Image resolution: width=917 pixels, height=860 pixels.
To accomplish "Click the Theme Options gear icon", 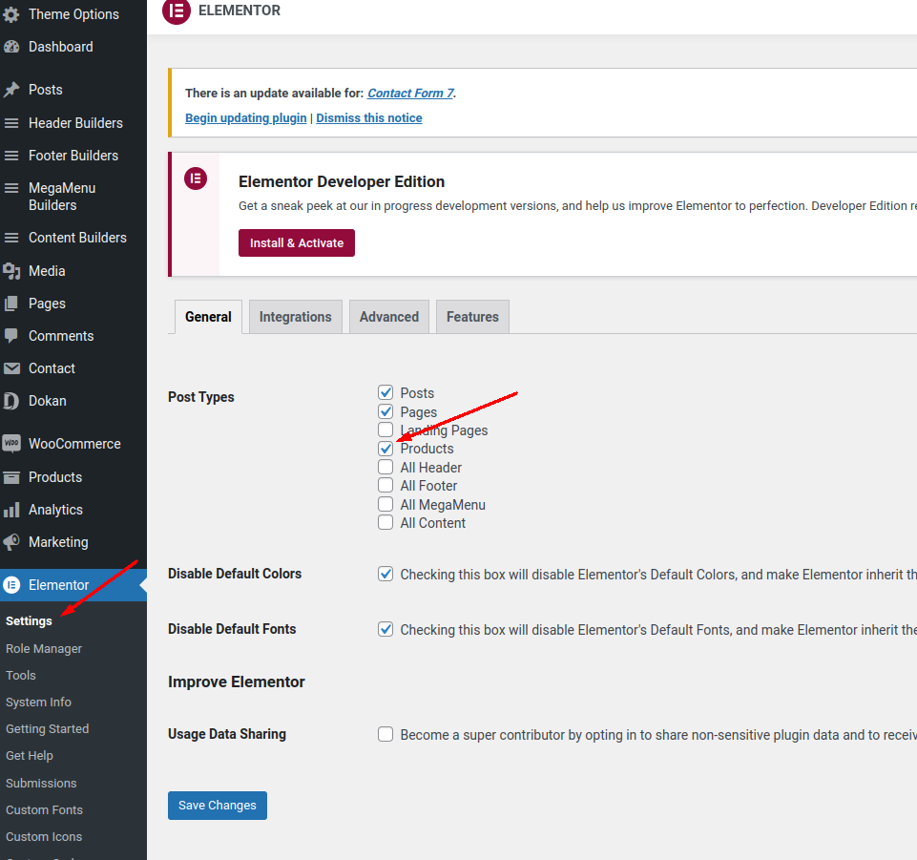I will (x=11, y=14).
